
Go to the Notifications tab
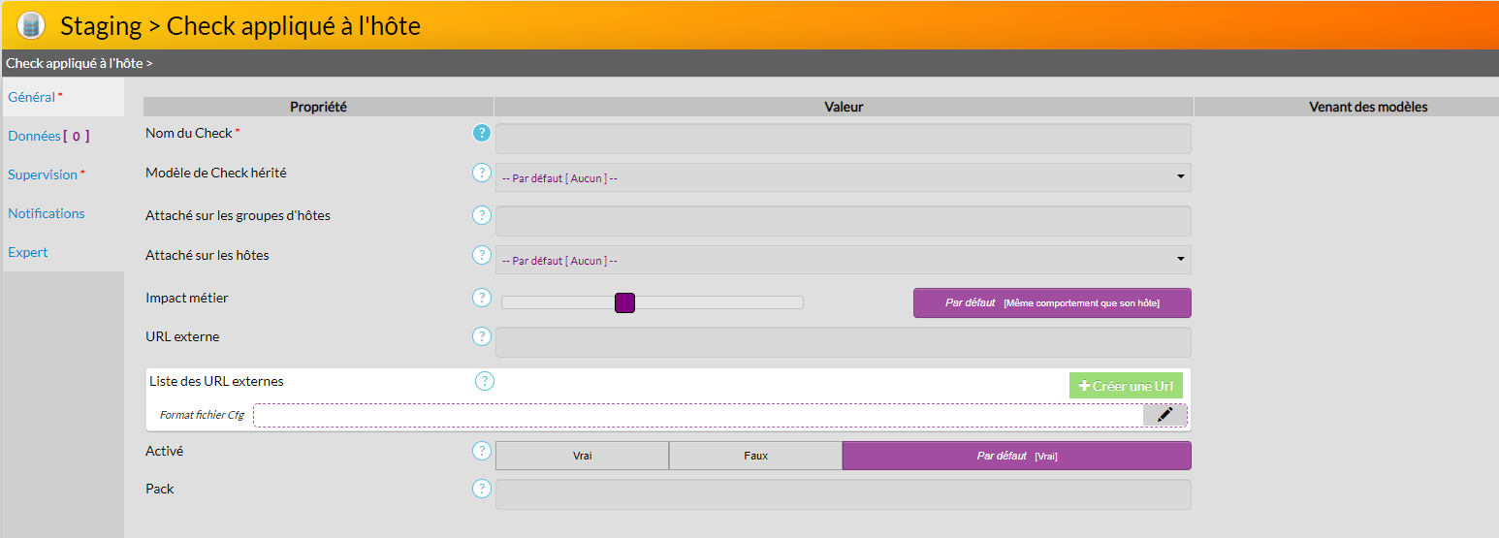click(47, 213)
